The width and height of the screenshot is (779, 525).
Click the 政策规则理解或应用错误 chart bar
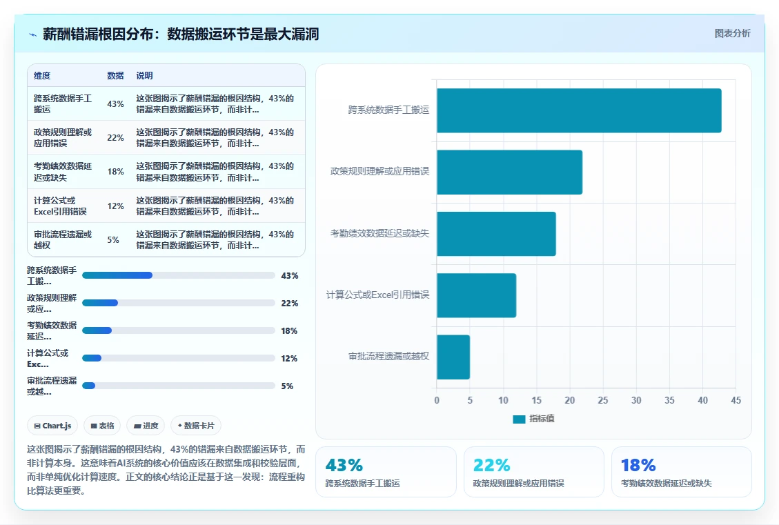[509, 172]
